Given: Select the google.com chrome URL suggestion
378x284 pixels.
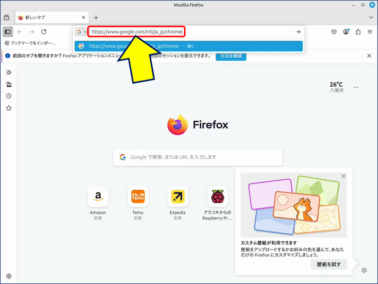Looking at the screenshot, I should (x=189, y=46).
